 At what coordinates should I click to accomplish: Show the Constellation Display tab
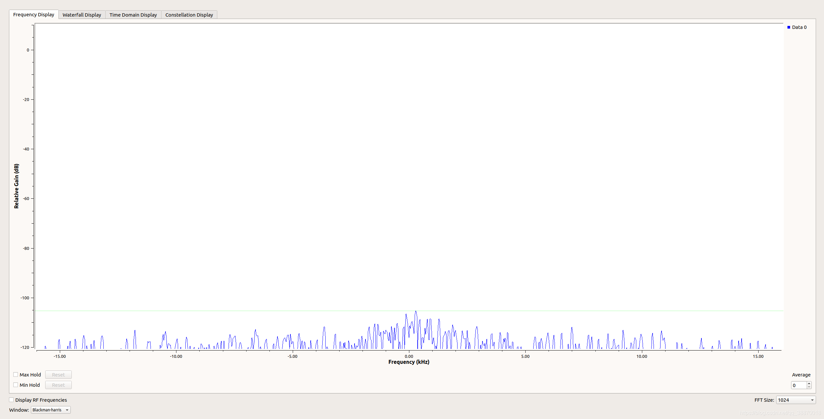[x=189, y=15]
